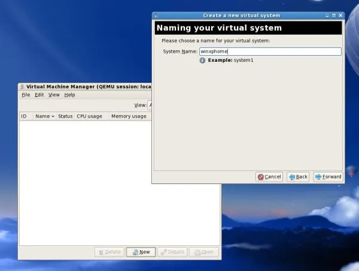The height and width of the screenshot is (271, 359).
Task: Close the Create a new virtual system window
Action: pos(340,16)
